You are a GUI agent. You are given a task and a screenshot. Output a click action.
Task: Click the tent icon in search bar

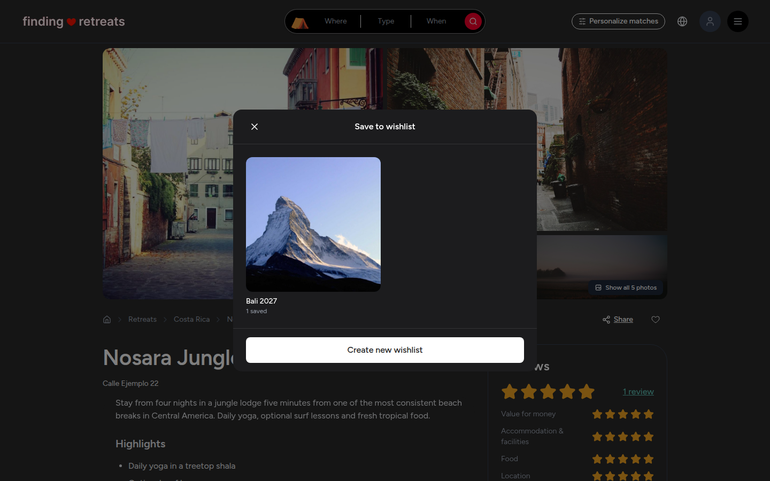click(299, 22)
